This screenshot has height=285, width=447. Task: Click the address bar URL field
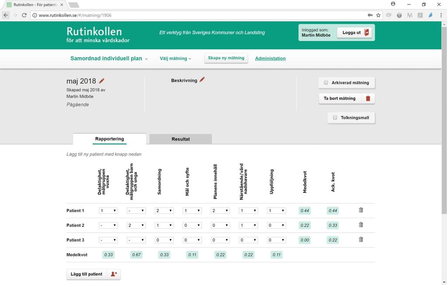pyautogui.click(x=199, y=15)
